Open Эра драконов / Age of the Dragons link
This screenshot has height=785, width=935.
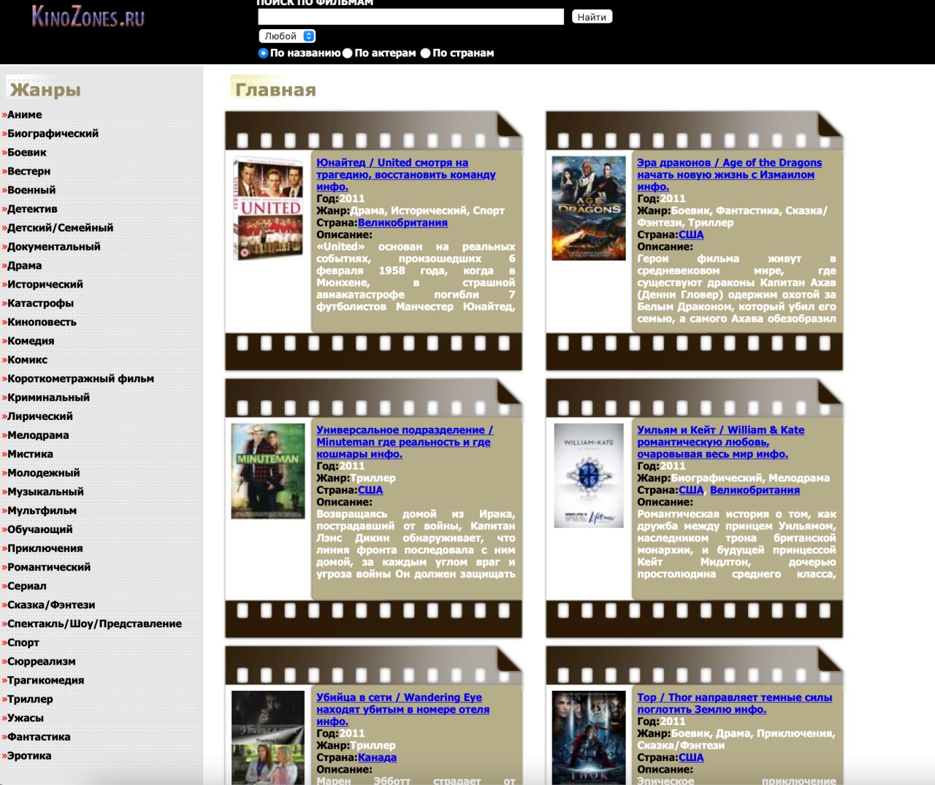pyautogui.click(x=729, y=175)
